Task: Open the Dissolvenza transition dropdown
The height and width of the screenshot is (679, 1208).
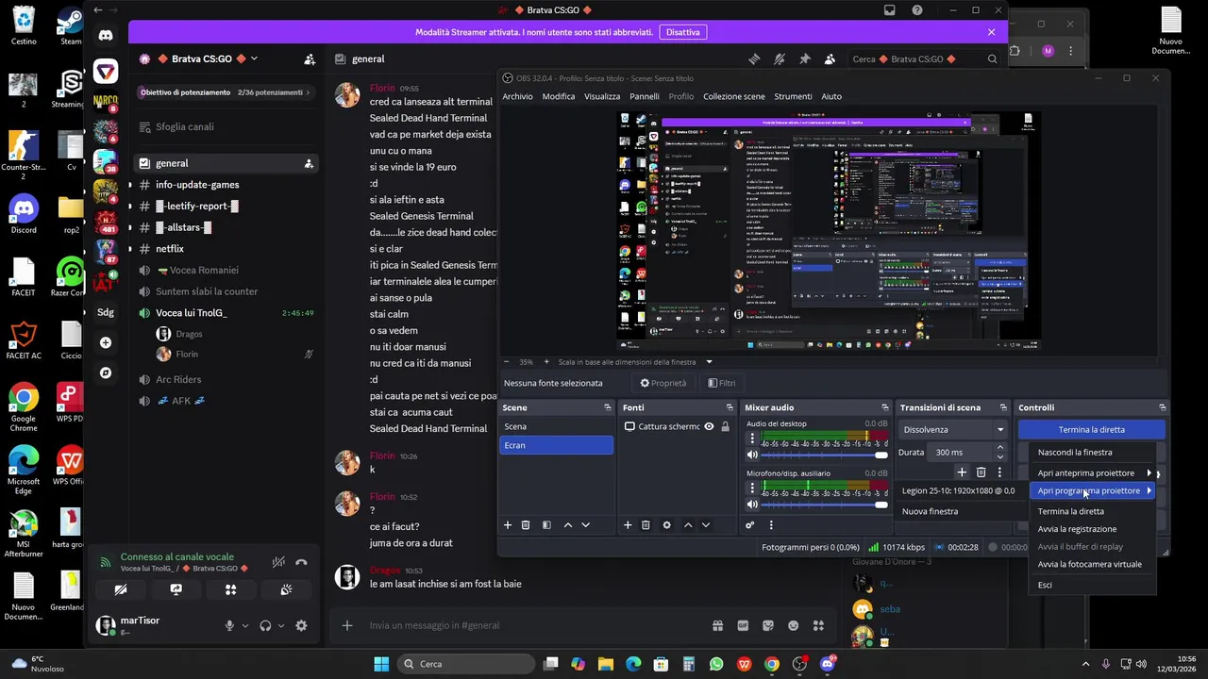Action: point(953,429)
